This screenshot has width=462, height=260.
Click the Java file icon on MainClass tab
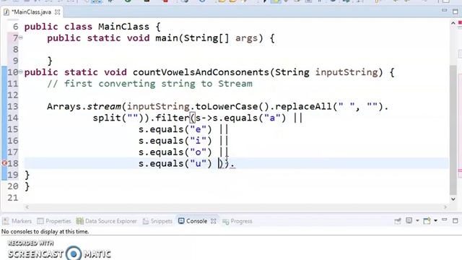click(x=6, y=12)
